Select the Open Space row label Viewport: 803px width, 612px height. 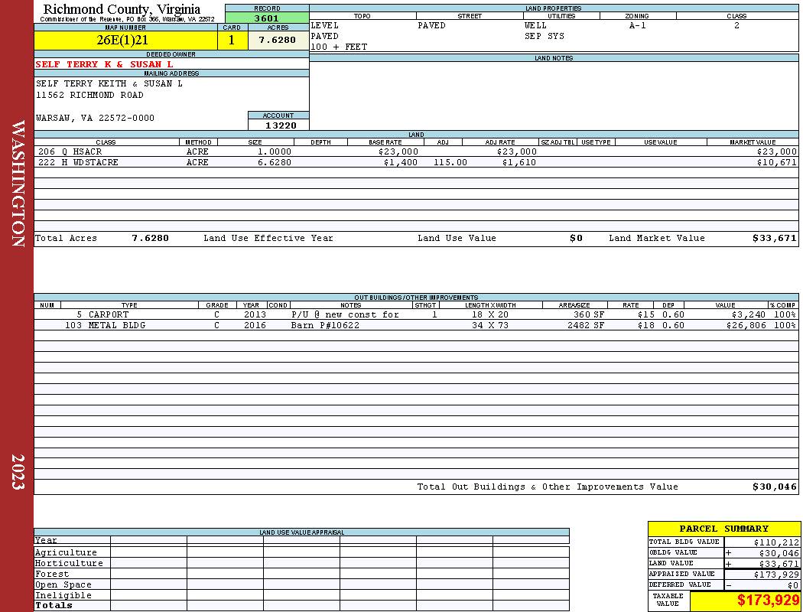(63, 585)
